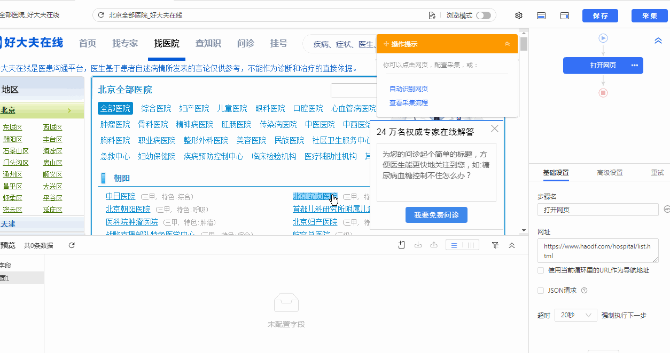Click the filter icon in preview toolbar
Viewport: 670px width, 353px height.
[495, 245]
